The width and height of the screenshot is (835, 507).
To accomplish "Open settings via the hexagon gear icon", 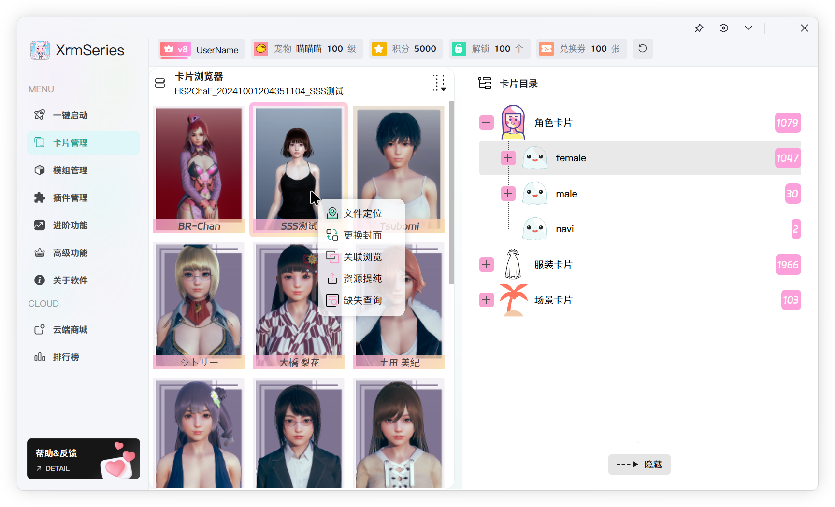I will tap(723, 28).
